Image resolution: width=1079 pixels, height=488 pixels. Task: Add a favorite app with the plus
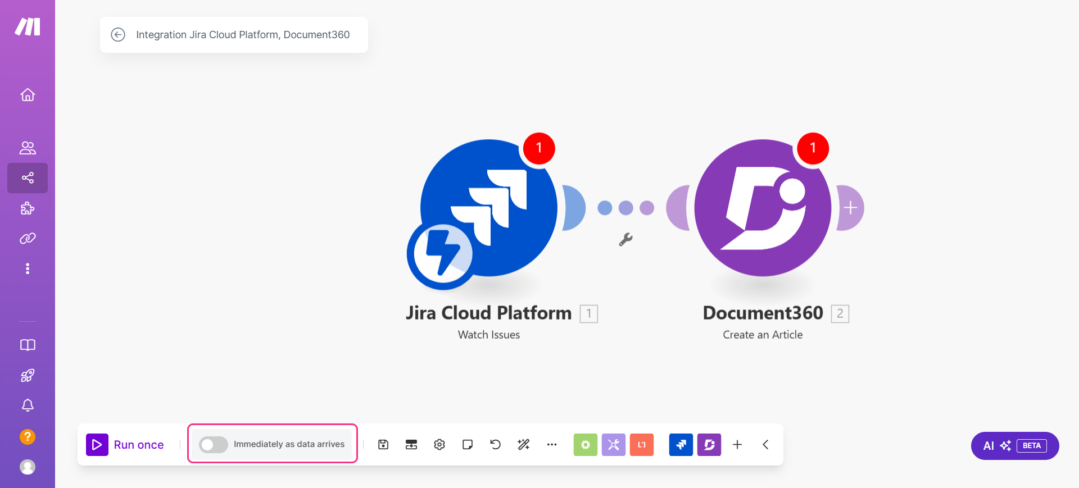coord(737,445)
